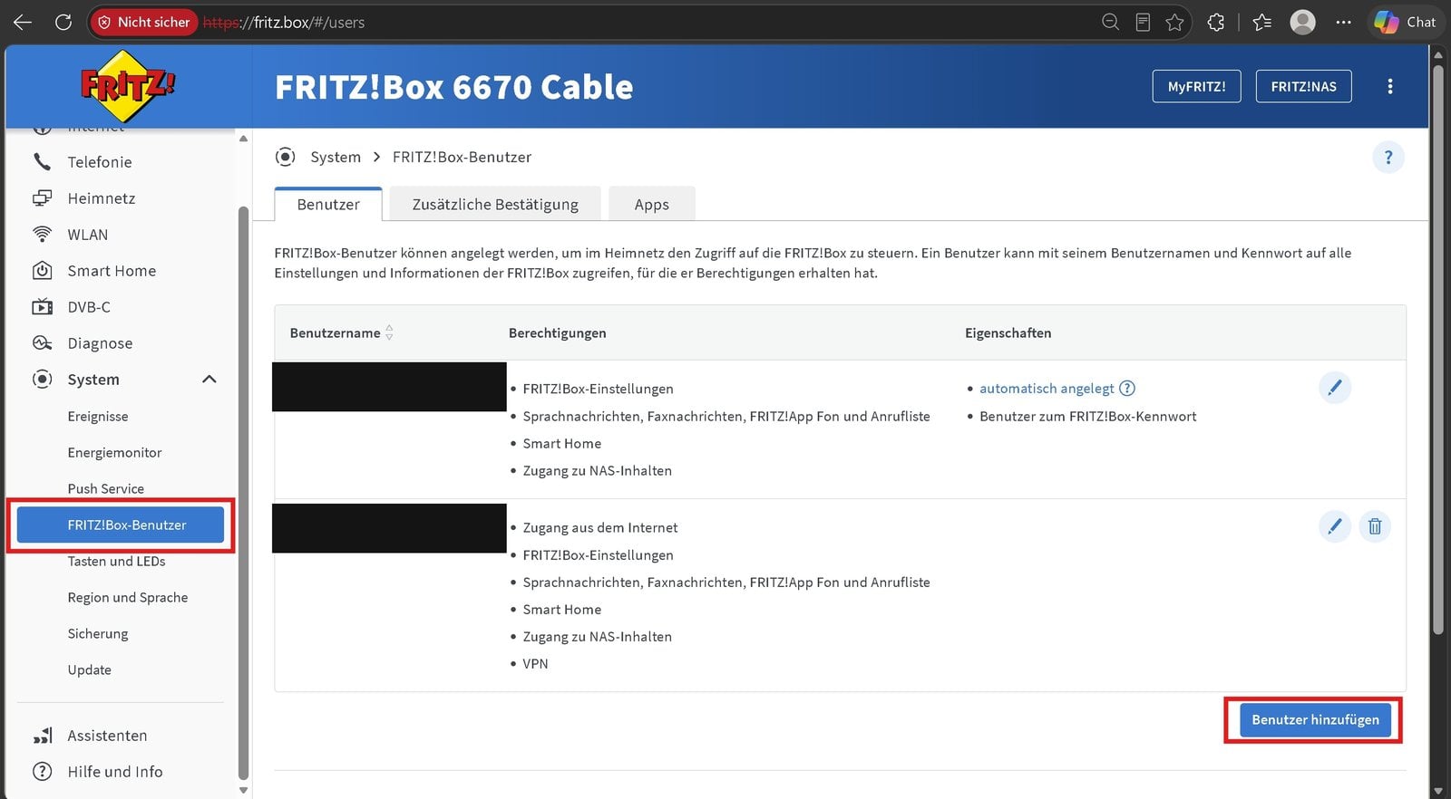Open the page help question mark button
Screen dimensions: 1451x799
coord(1388,157)
